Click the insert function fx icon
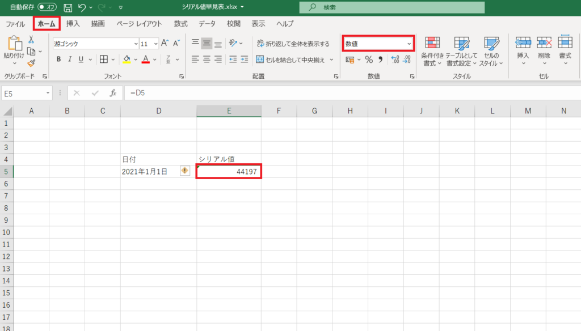Screen dimensions: 581x331 click(x=113, y=94)
